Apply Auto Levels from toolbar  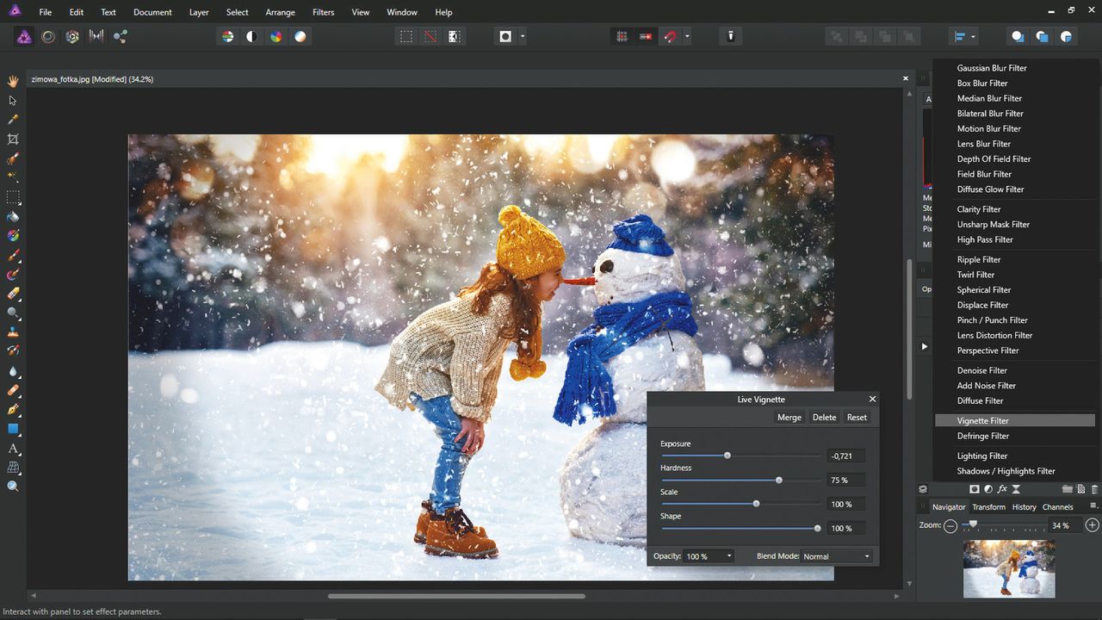227,36
